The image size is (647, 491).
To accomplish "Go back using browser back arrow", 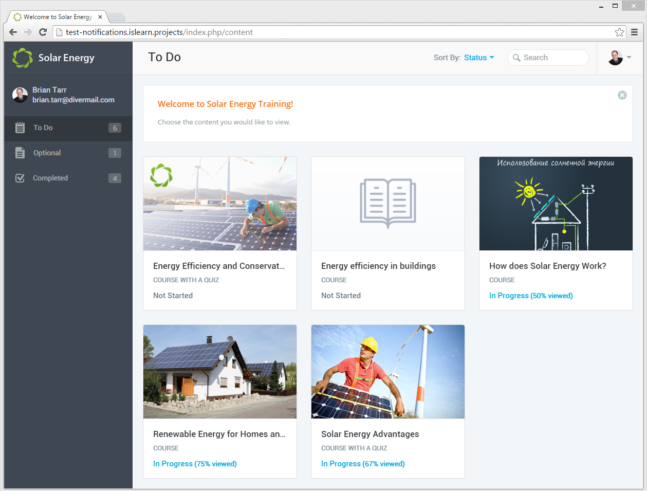I will click(13, 32).
